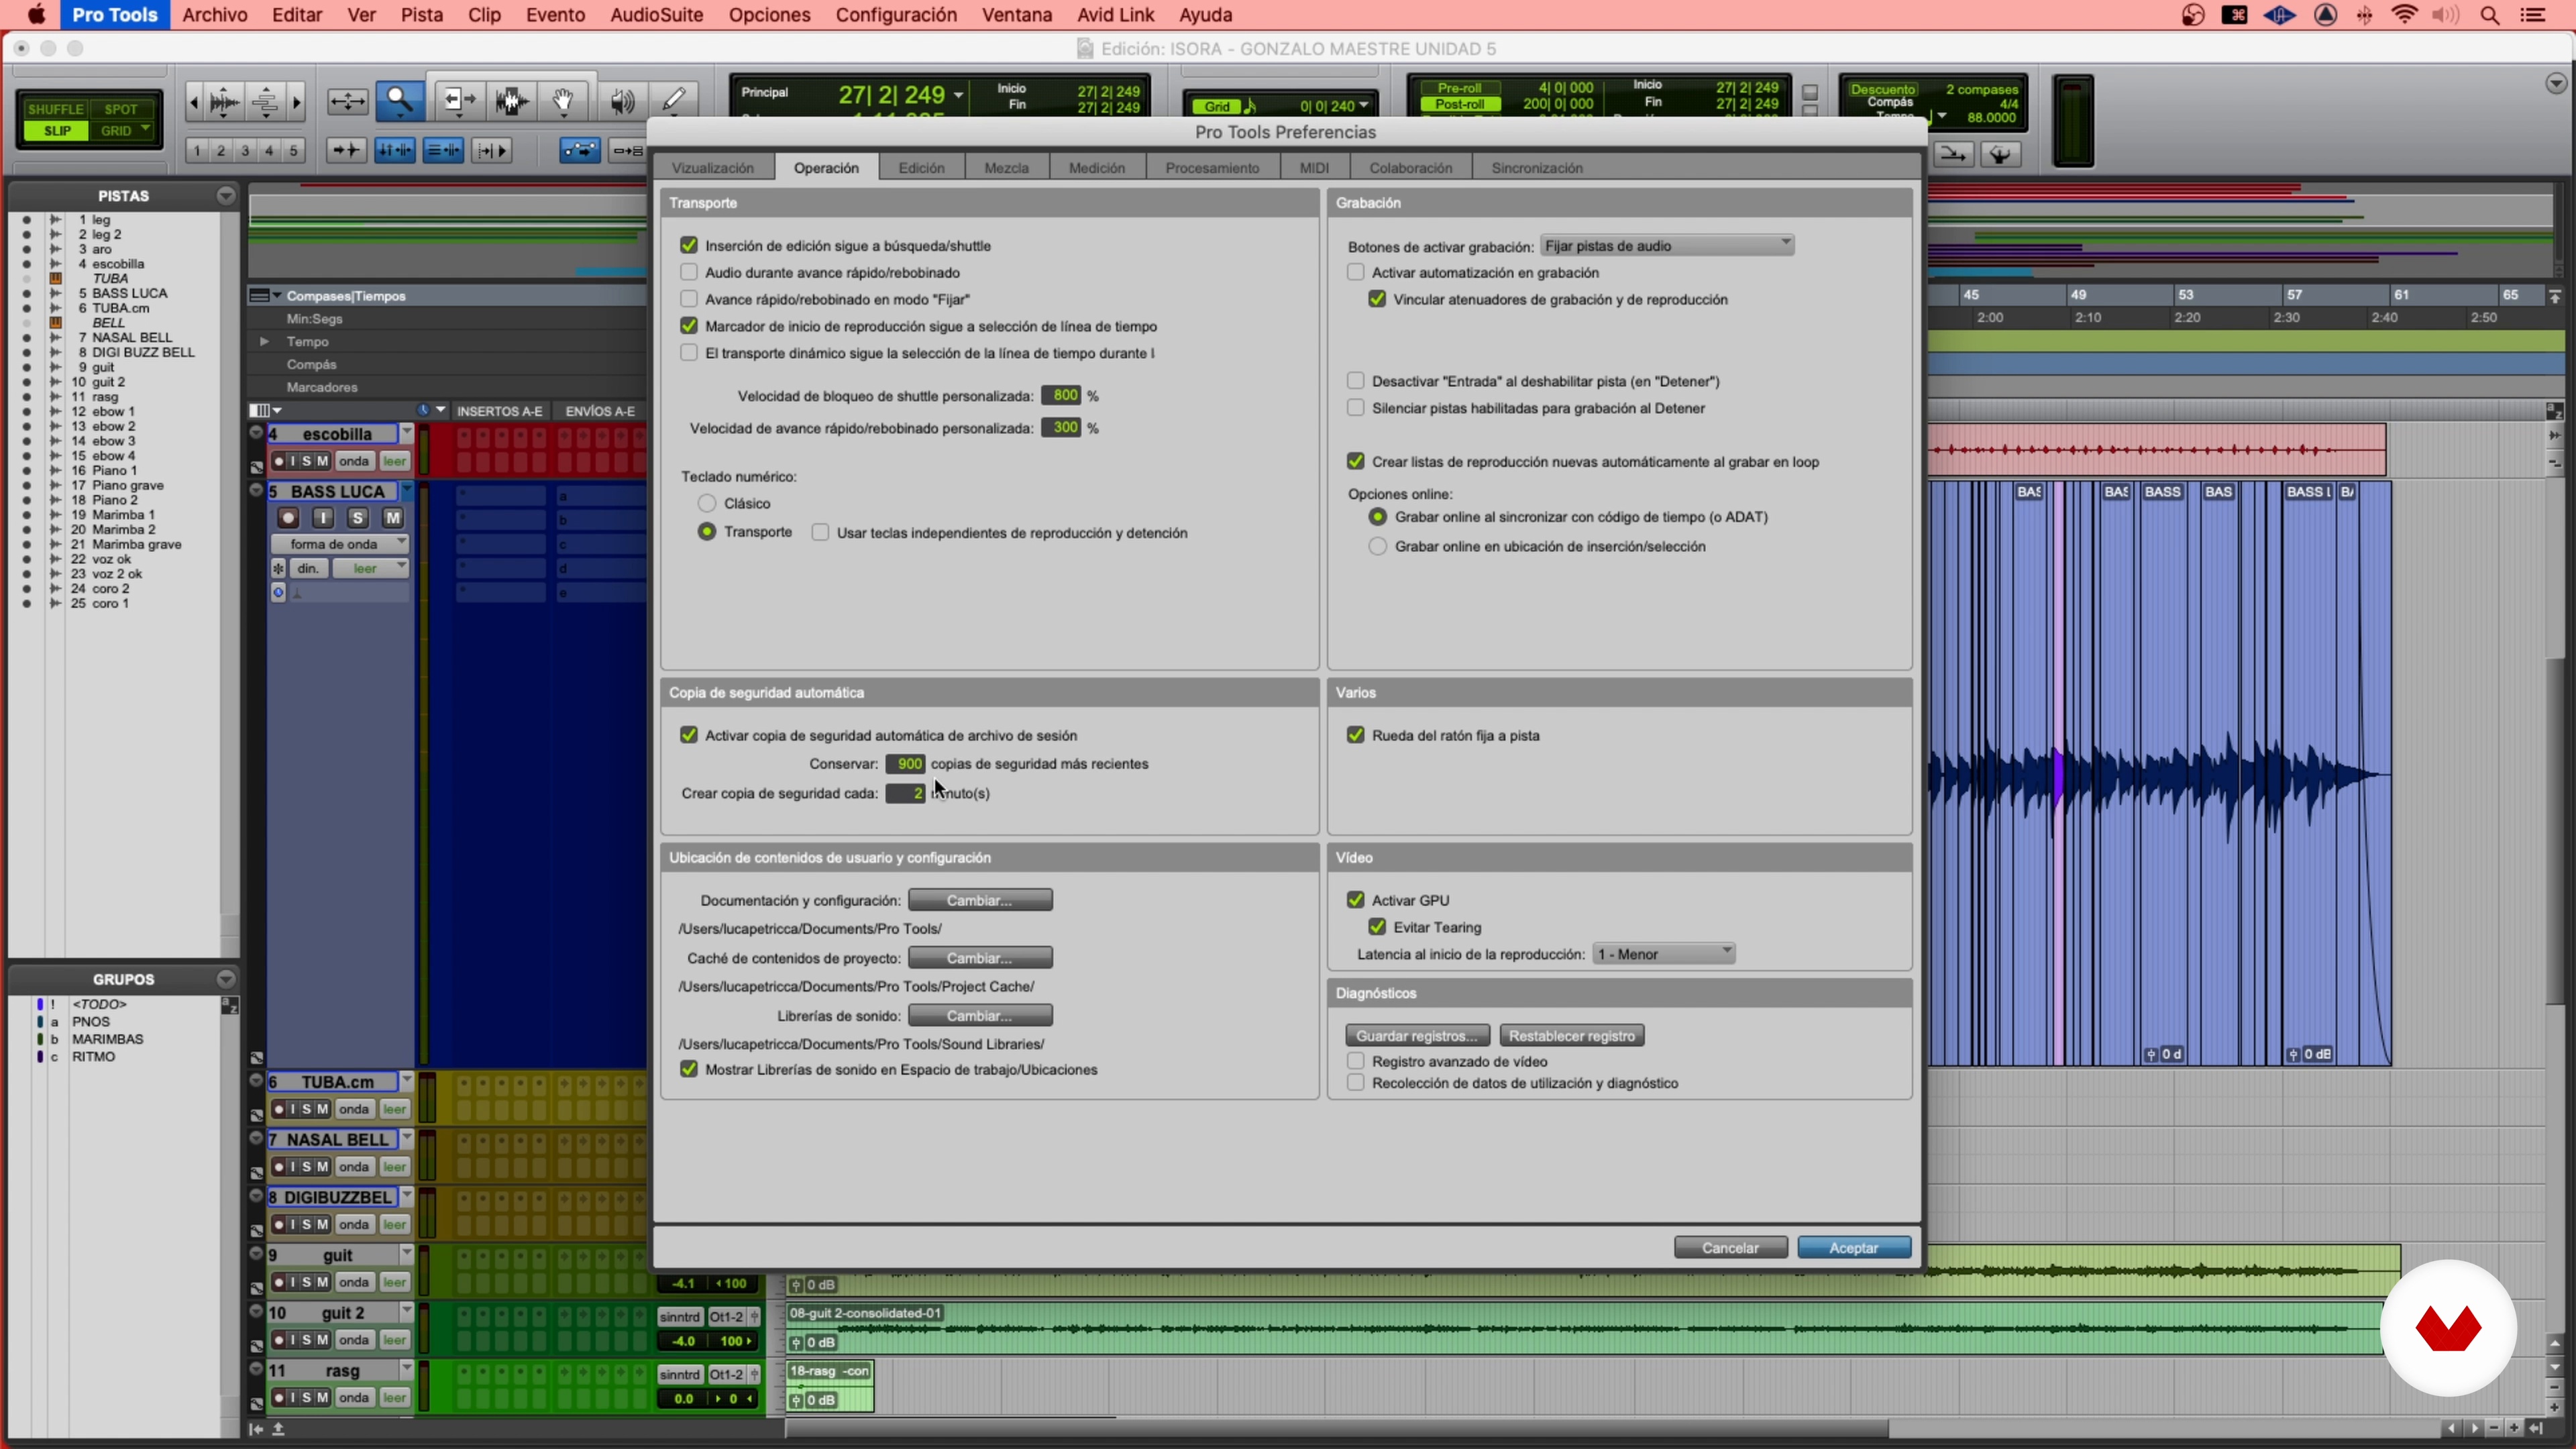Open Botones de activar grabación dropdown
Image resolution: width=2576 pixels, height=1449 pixels.
pyautogui.click(x=1667, y=246)
